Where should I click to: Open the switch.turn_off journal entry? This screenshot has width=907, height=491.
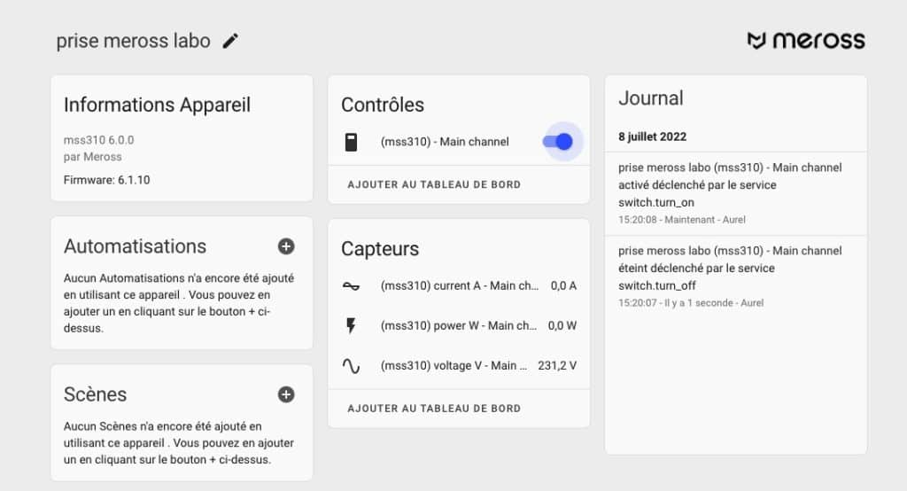point(735,277)
